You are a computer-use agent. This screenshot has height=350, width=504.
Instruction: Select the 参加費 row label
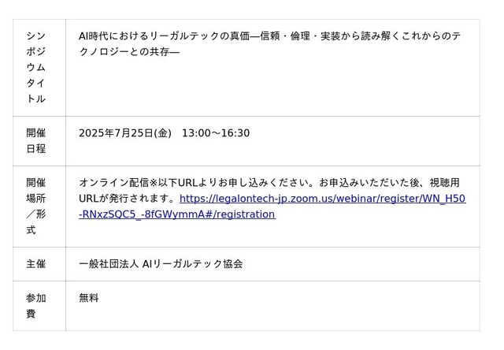(x=36, y=306)
